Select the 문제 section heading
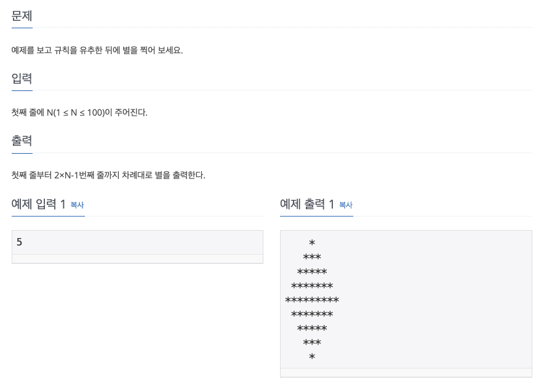Image resolution: width=544 pixels, height=390 pixels. pyautogui.click(x=22, y=17)
